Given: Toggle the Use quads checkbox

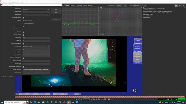Looking at the screenshot, I should tap(23, 32).
